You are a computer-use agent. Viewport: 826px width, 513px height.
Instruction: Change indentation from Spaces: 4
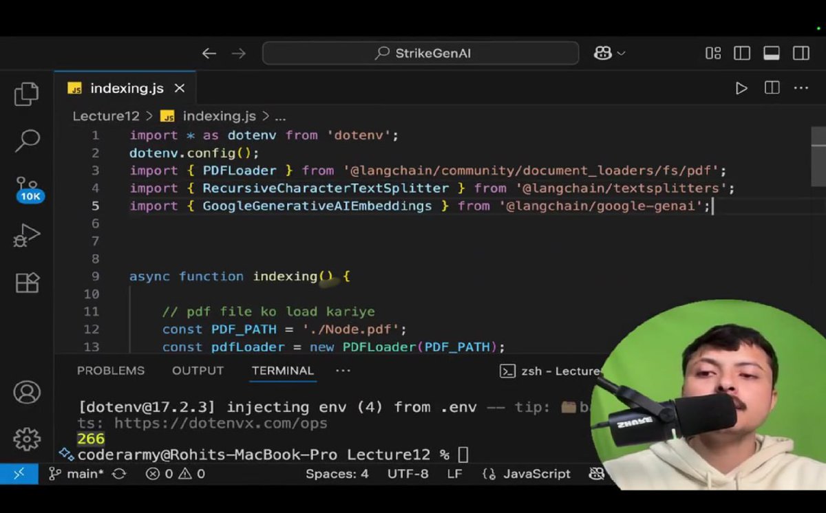pyautogui.click(x=337, y=474)
